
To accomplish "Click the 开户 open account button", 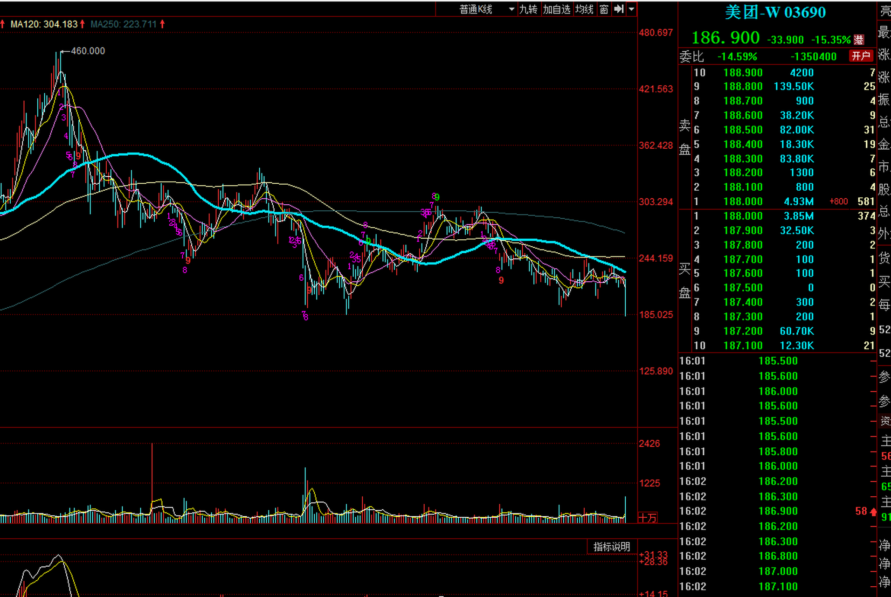I will pos(860,56).
